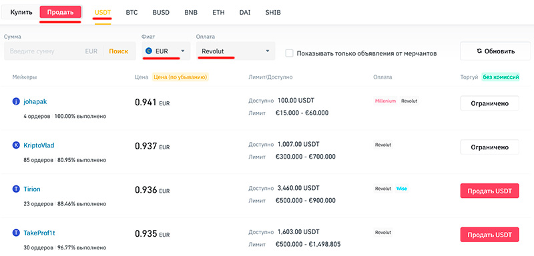Click the EUR currency coin icon
Screen dimensions: 534x256
[x=148, y=51]
